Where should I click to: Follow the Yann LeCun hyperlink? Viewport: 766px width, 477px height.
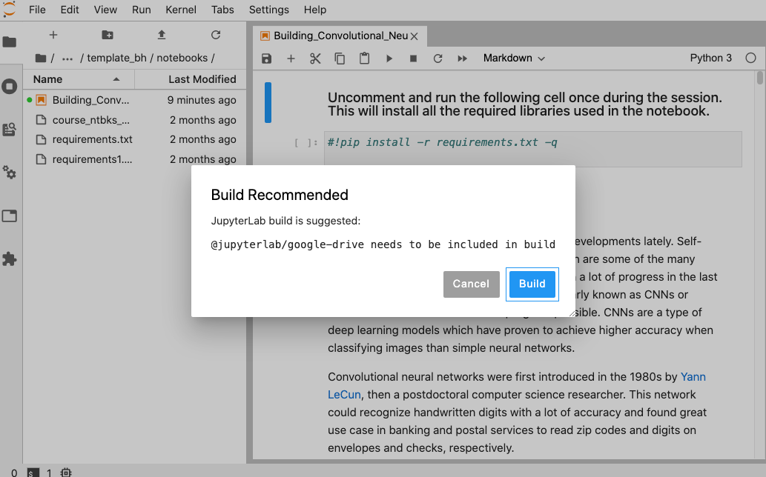click(693, 376)
